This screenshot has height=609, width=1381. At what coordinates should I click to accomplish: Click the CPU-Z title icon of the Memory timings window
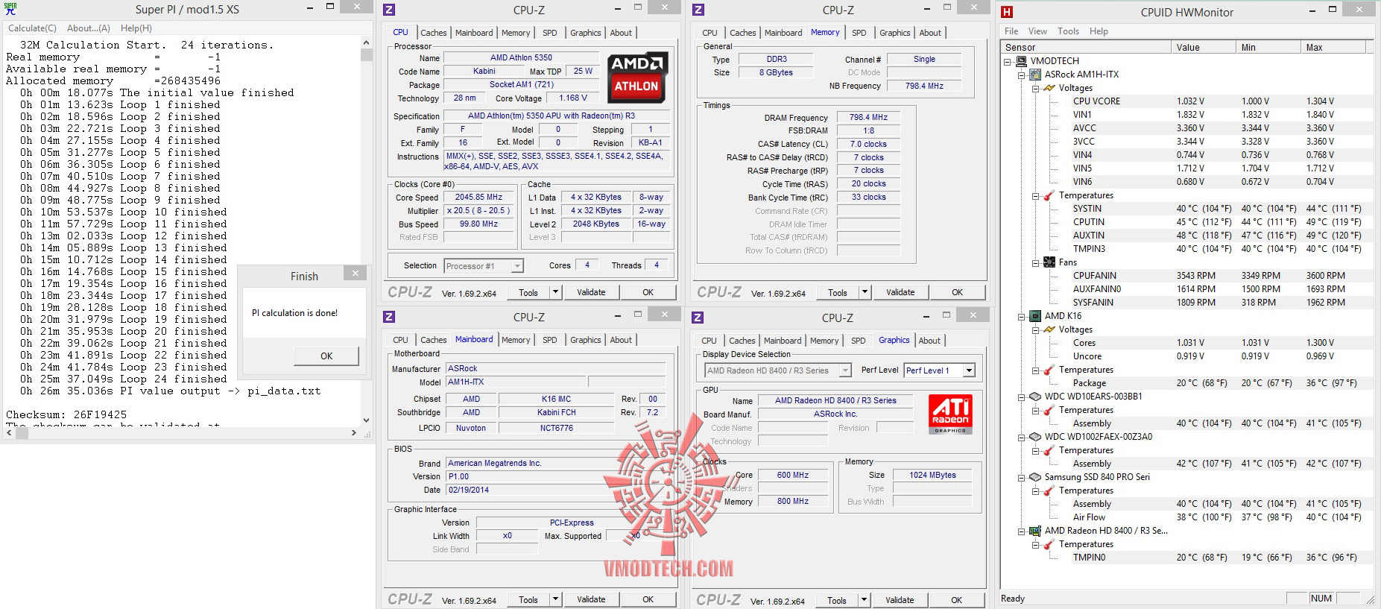(x=698, y=10)
